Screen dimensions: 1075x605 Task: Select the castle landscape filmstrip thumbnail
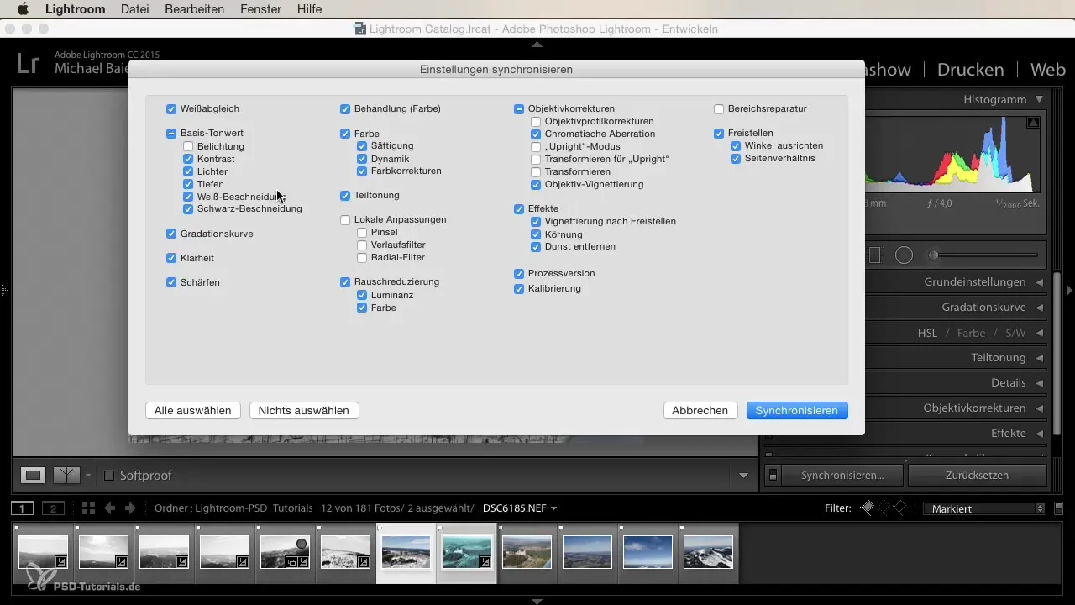(527, 553)
